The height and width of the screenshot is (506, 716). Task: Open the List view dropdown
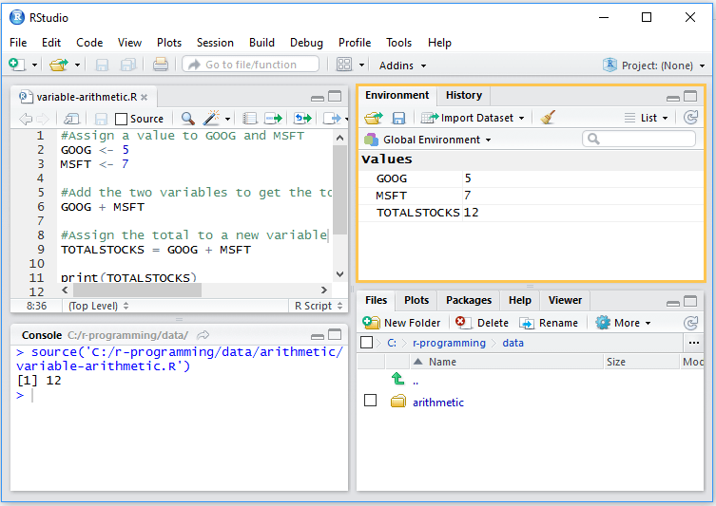pyautogui.click(x=647, y=118)
